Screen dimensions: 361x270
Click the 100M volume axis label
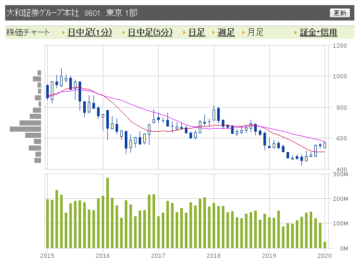340,223
